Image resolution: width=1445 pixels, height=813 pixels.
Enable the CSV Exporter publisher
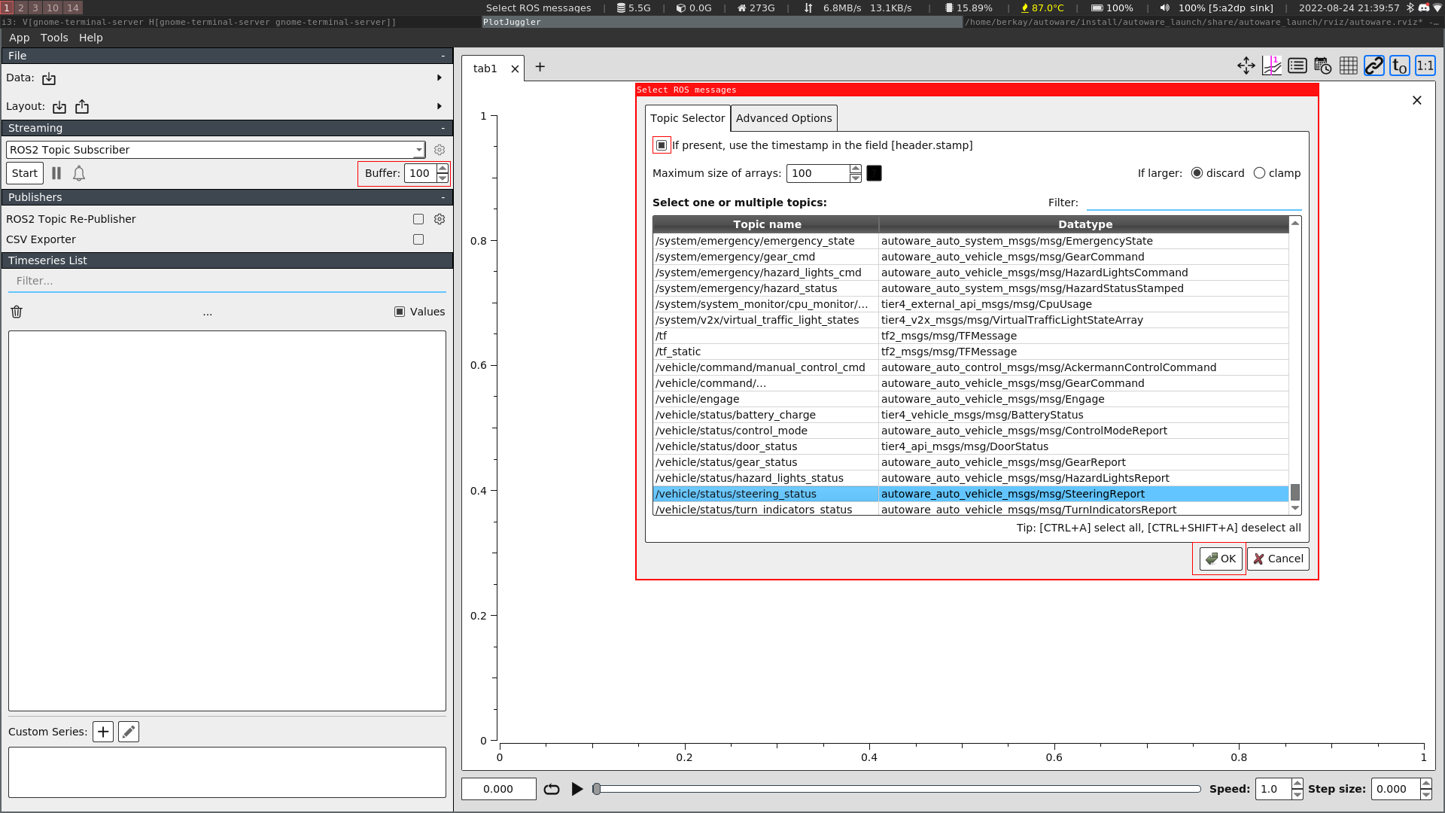click(418, 239)
